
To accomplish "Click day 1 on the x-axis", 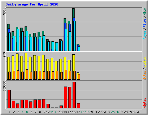I will (x=10, y=112).
